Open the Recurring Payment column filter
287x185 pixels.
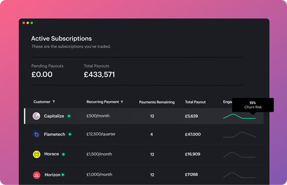(x=122, y=102)
